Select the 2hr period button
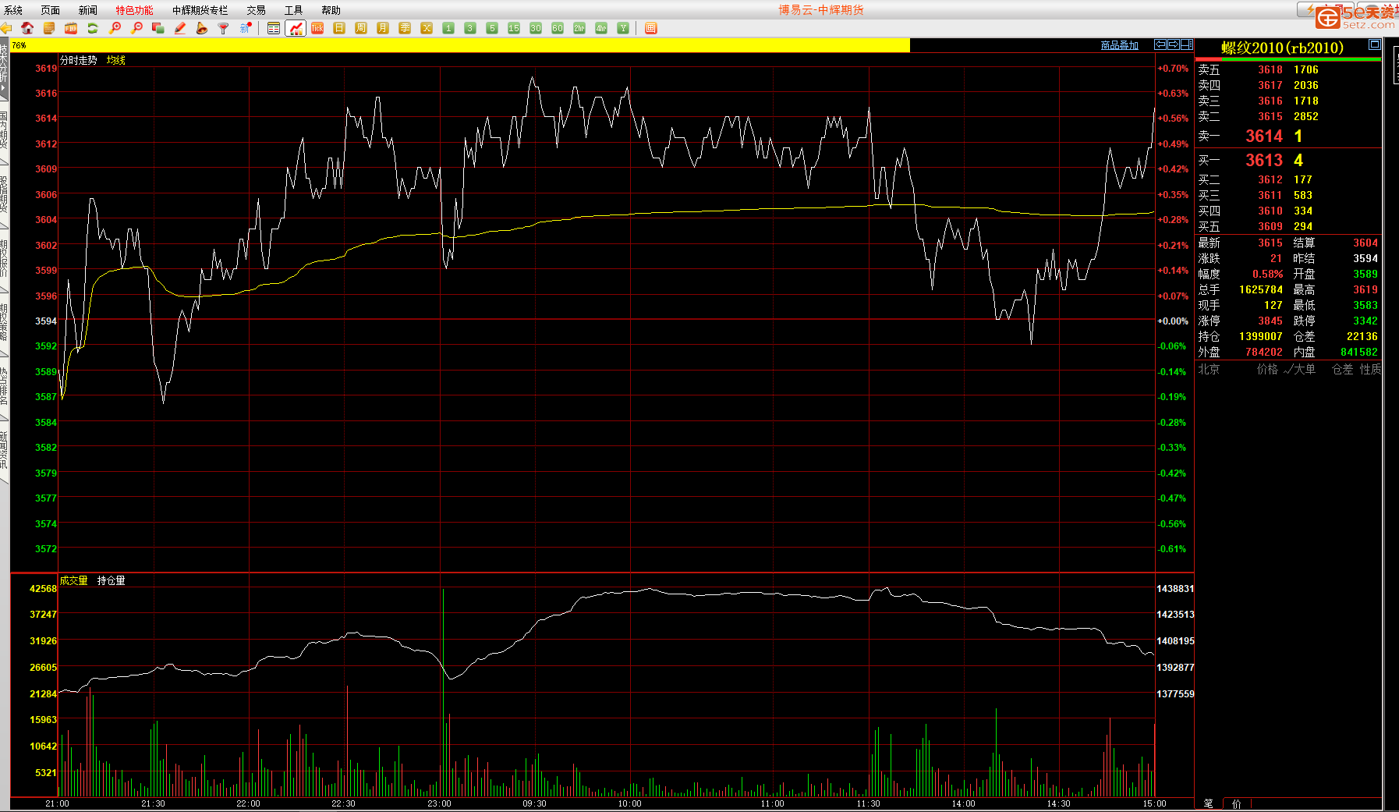Viewport: 1399px width, 812px height. click(x=579, y=28)
